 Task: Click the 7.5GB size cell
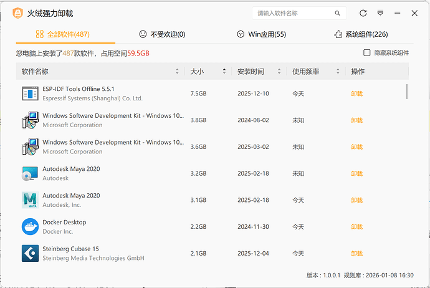coord(198,94)
